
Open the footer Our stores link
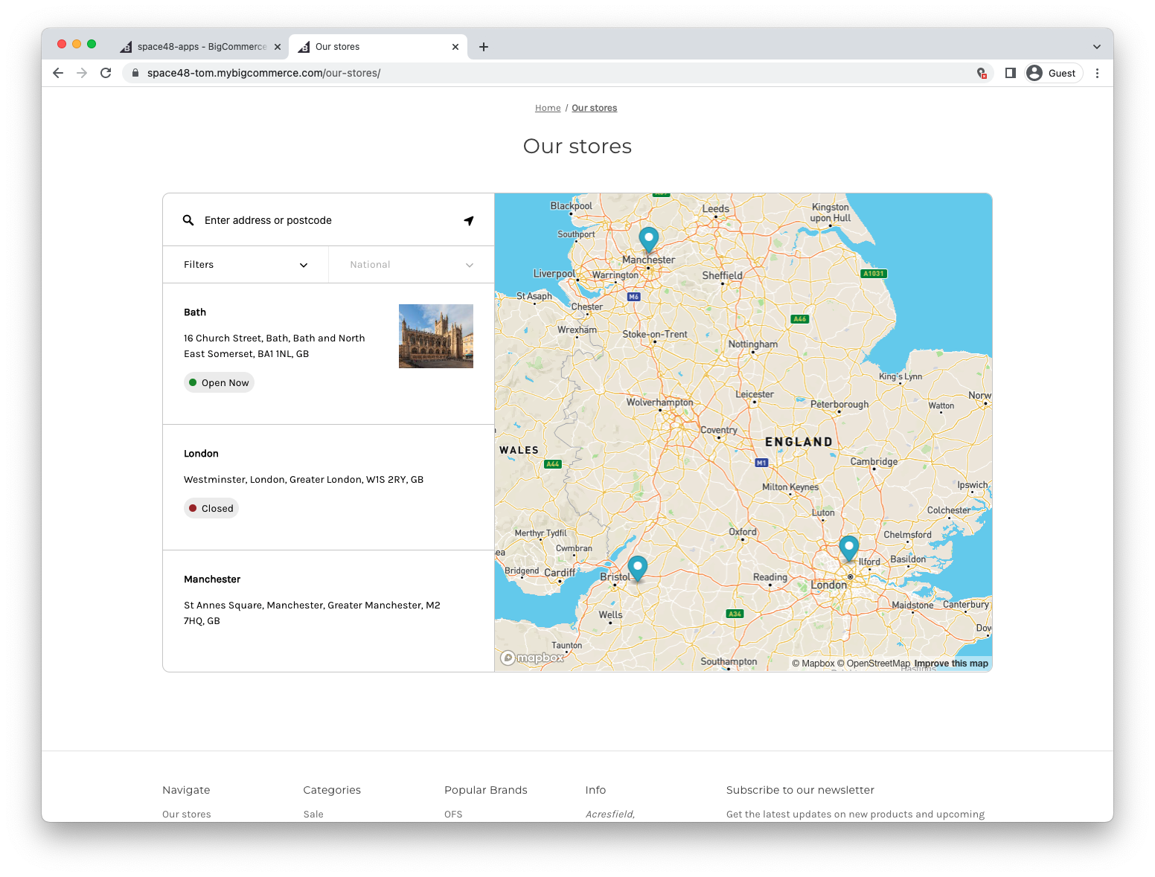(187, 815)
